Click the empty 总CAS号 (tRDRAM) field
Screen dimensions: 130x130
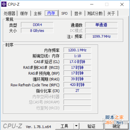click(77, 102)
